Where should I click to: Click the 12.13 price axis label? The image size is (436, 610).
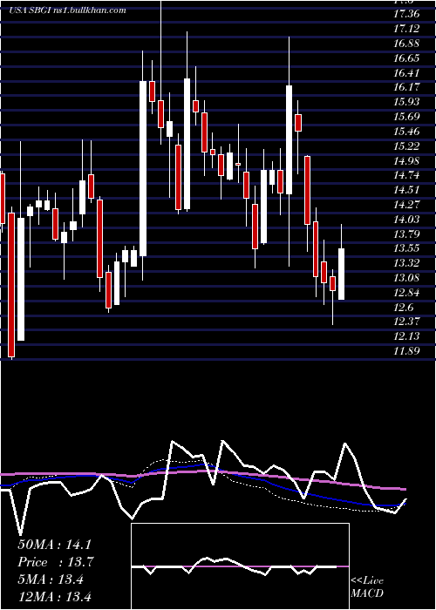click(x=406, y=336)
